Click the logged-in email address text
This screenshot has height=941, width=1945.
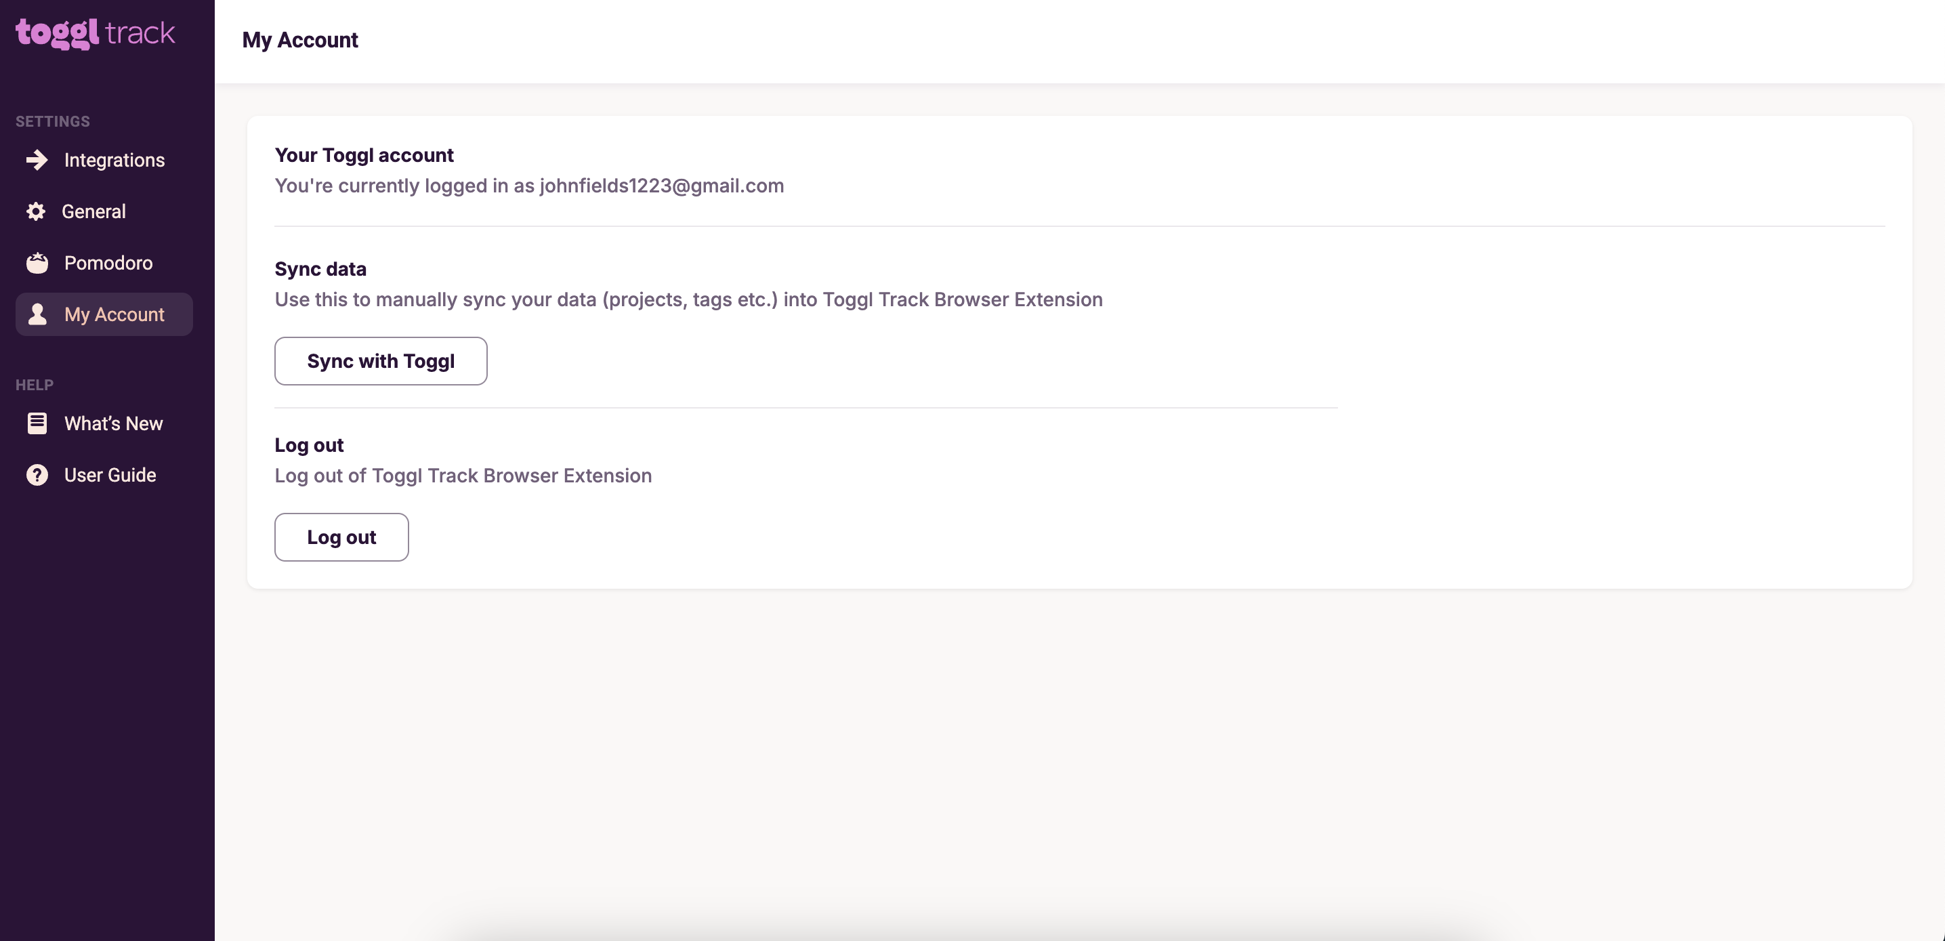coord(661,186)
